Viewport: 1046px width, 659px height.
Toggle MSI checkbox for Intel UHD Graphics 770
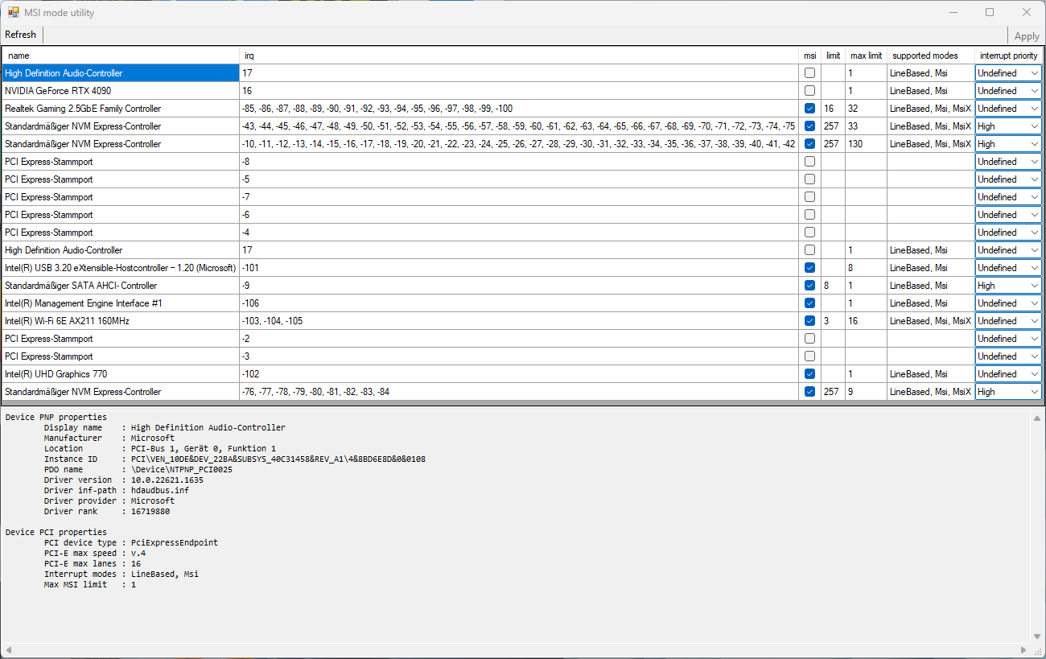(x=809, y=374)
